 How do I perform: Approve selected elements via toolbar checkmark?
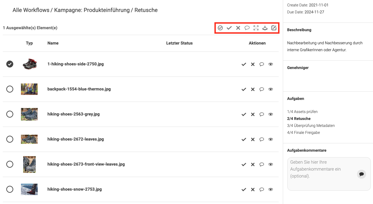(229, 28)
